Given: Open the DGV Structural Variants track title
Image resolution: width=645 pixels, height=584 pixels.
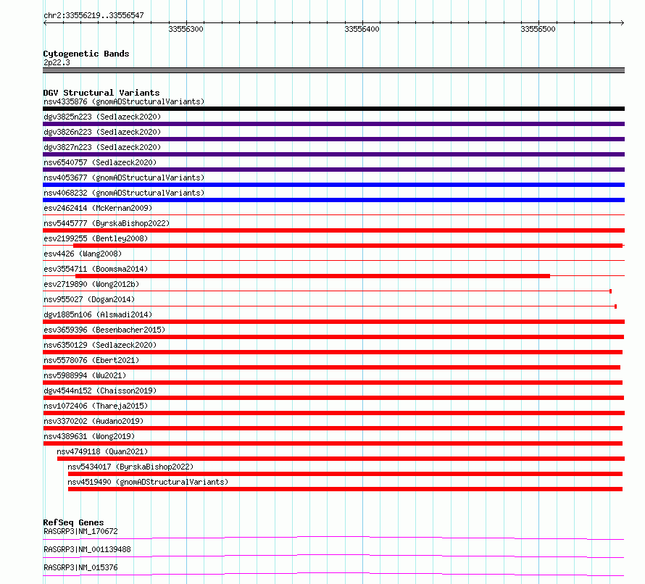Looking at the screenshot, I should pos(101,93).
